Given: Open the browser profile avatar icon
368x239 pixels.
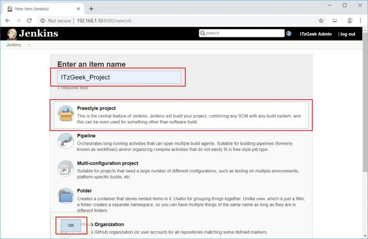Looking at the screenshot, I should click(350, 20).
